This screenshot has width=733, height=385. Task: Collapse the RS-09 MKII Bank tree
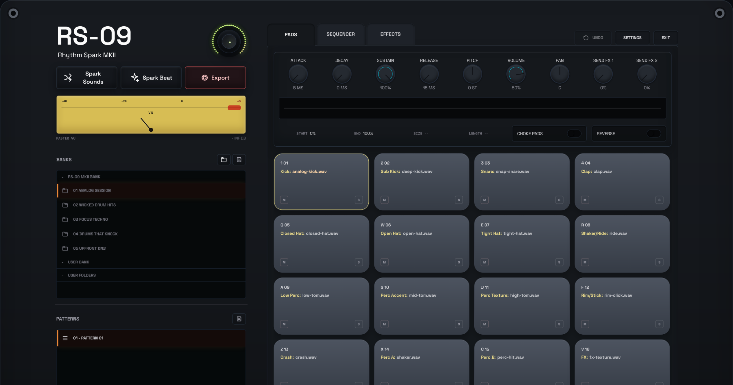point(151,177)
